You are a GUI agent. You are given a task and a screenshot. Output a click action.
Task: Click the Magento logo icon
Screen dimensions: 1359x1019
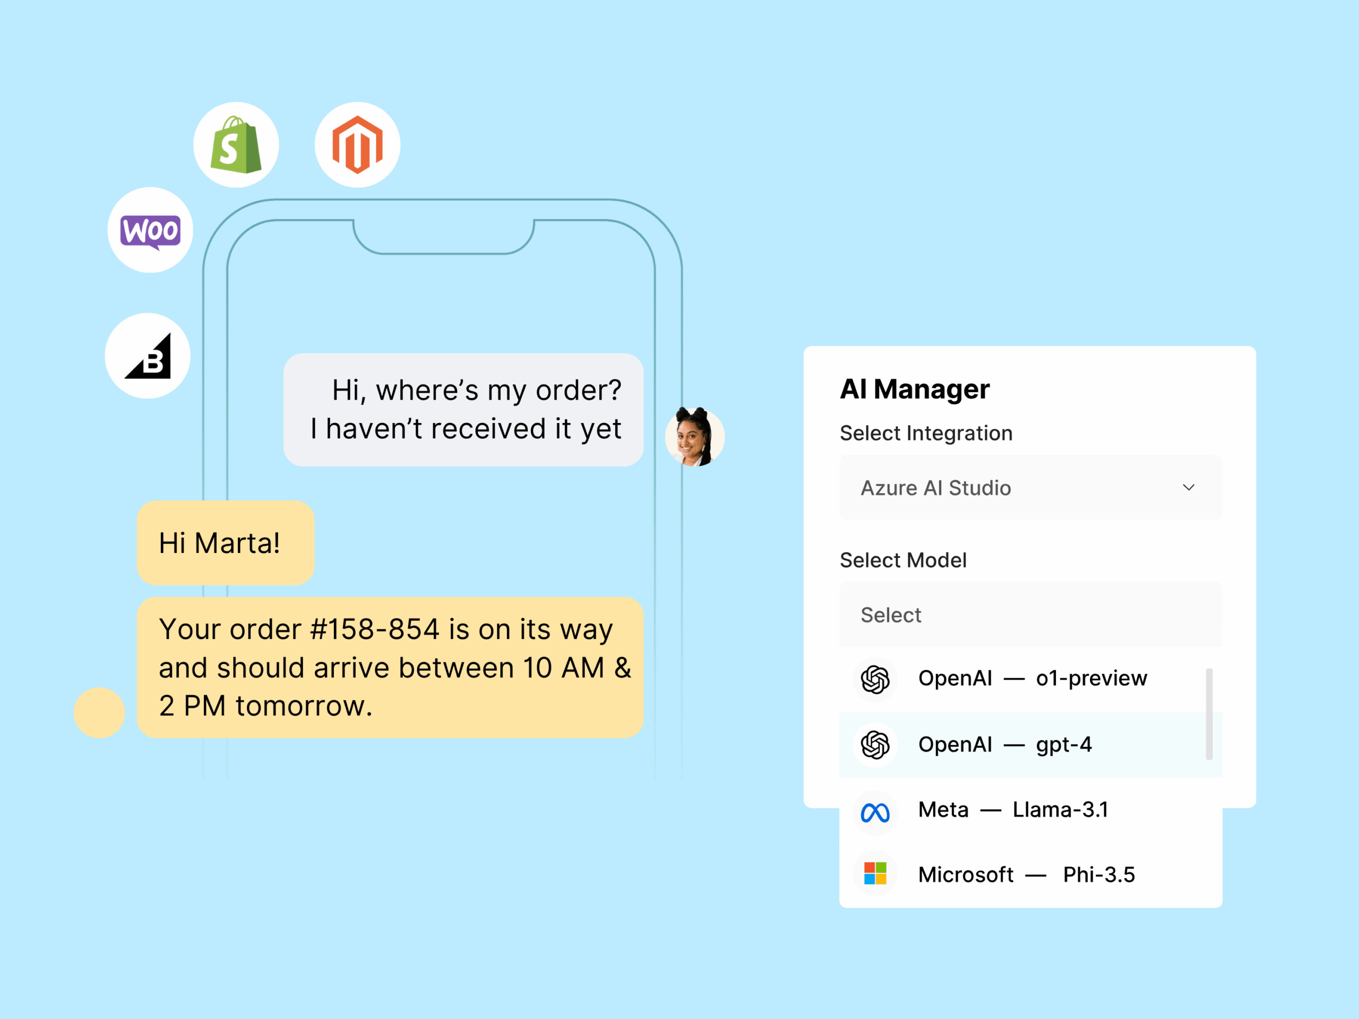(357, 145)
